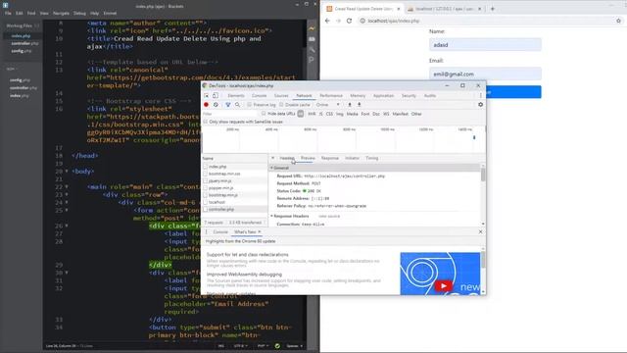Select jquery.min.js in network request list

coord(235,180)
